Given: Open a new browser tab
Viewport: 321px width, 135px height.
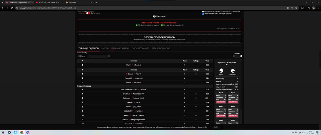Looking at the screenshot, I should 96,2.
